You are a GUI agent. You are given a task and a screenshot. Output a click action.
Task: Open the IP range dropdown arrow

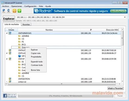pyautogui.click(x=125, y=17)
